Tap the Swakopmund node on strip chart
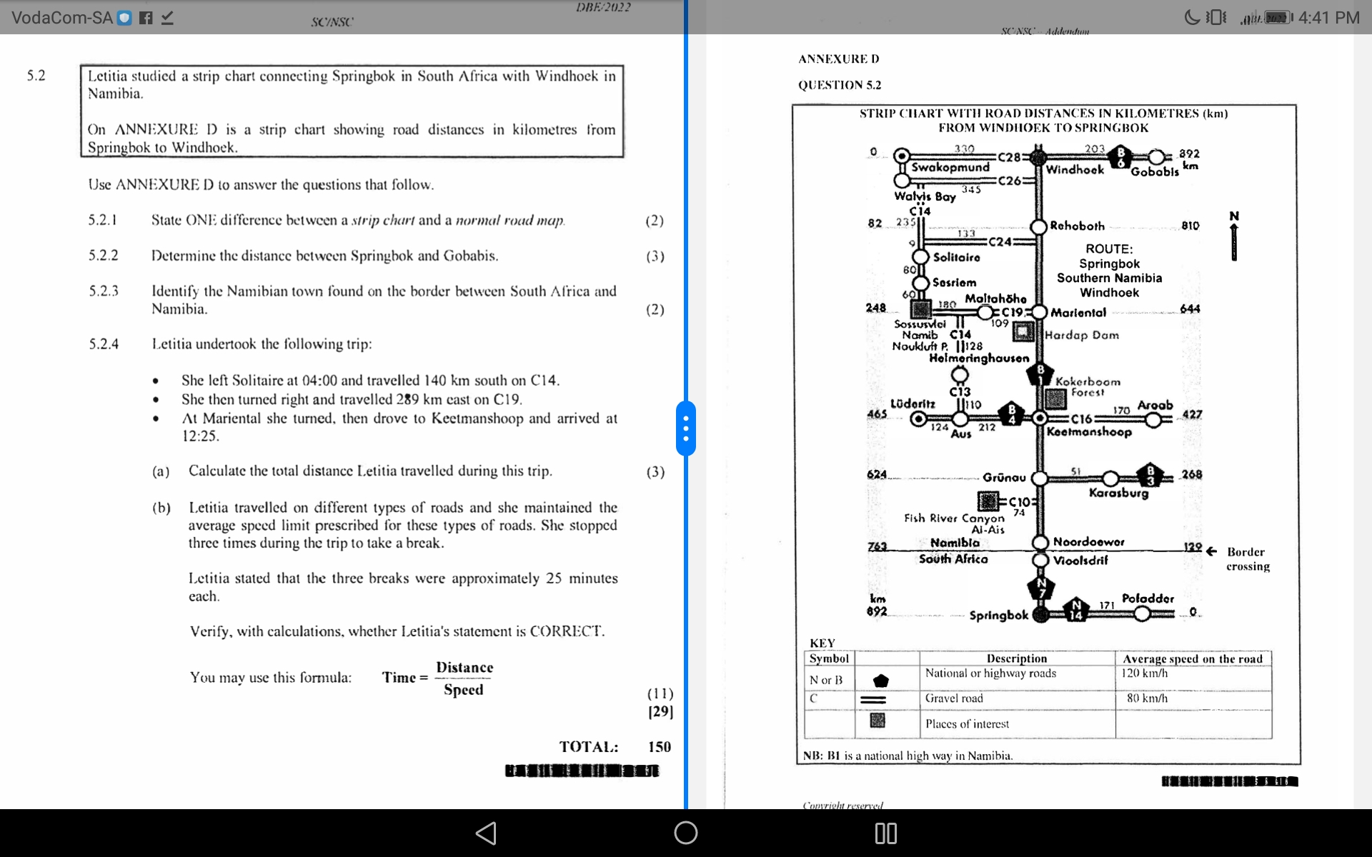 pos(903,156)
